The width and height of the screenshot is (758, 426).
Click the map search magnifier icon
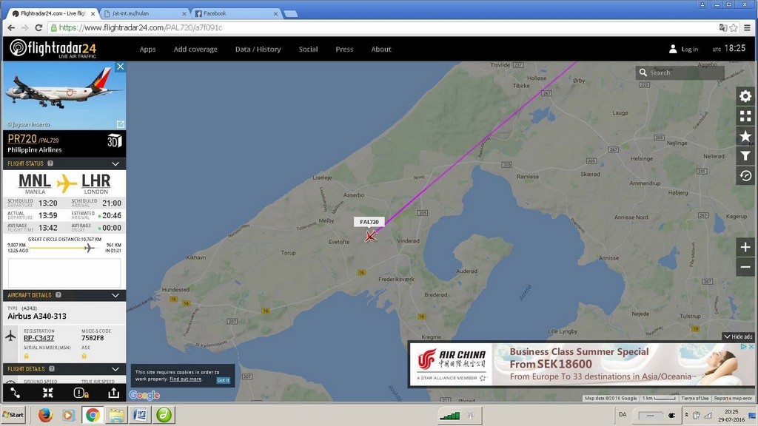click(643, 72)
